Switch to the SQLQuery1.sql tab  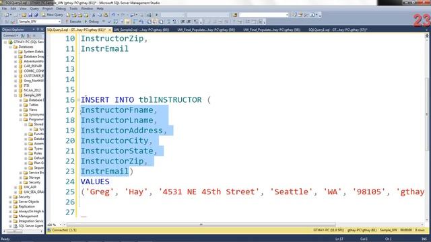pos(338,30)
